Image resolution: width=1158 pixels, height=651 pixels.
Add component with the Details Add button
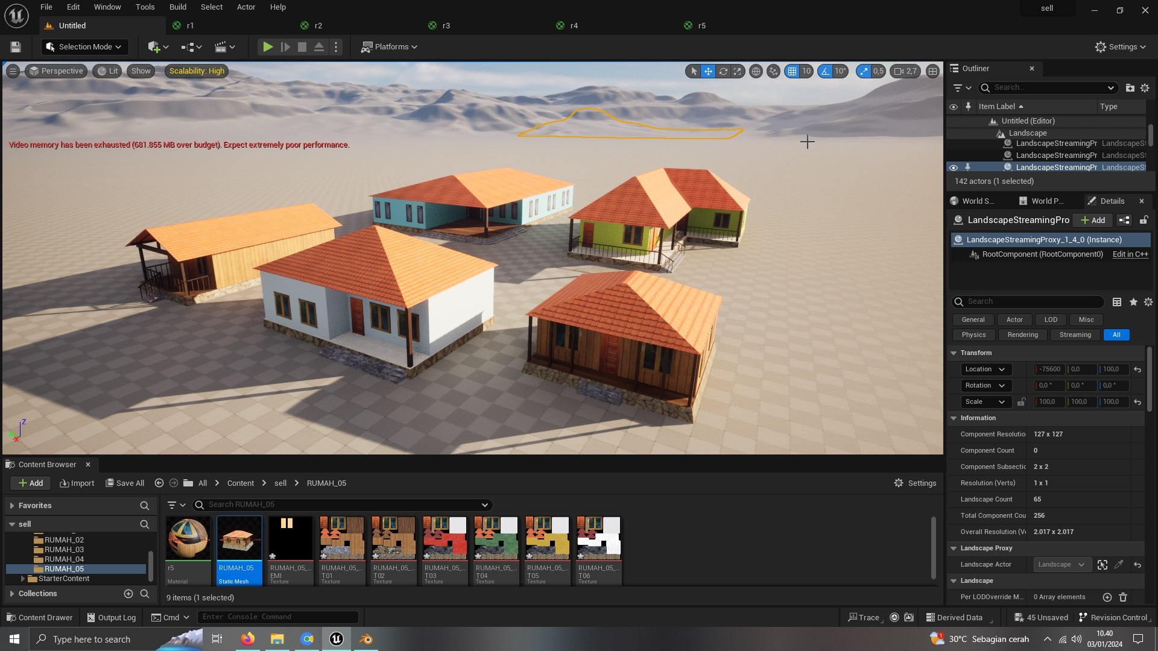click(x=1093, y=220)
